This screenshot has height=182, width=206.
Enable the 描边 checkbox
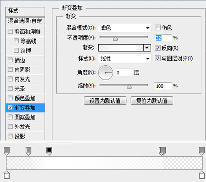[x=10, y=60]
